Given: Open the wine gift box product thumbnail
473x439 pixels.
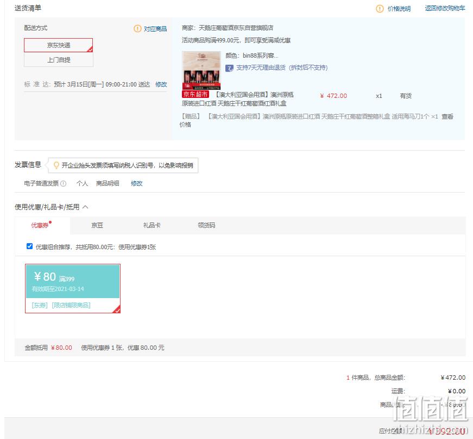Looking at the screenshot, I should coord(201,70).
